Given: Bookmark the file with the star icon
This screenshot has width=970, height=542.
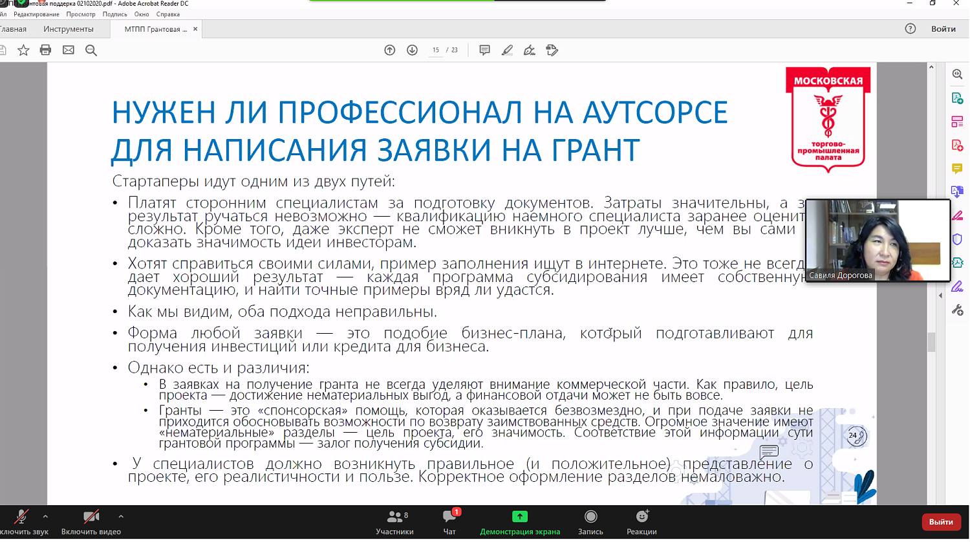Looking at the screenshot, I should [23, 50].
